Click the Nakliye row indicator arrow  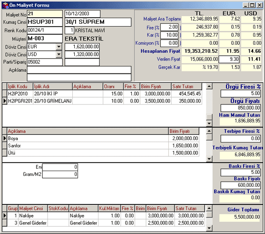tap(5, 215)
